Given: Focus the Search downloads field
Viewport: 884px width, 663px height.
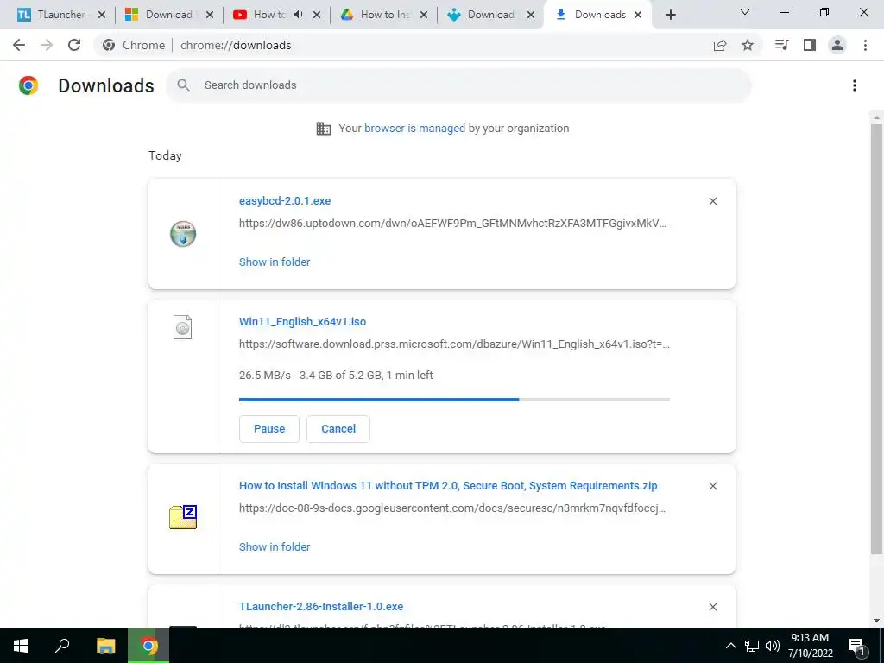Looking at the screenshot, I should point(459,85).
